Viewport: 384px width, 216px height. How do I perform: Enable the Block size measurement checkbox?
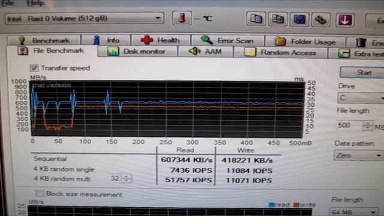40,193
